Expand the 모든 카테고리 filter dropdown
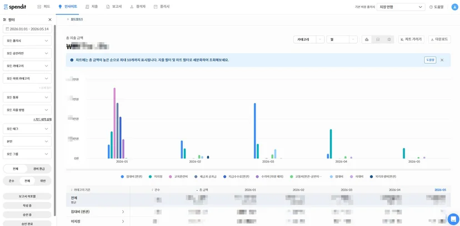 (27, 66)
